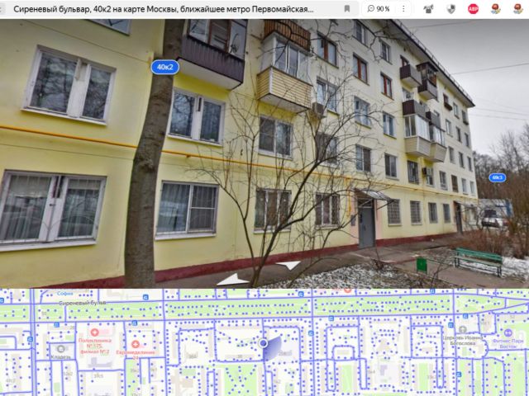Bookmark this page with the bookmark icon
This screenshot has height=396, width=529.
347,9
